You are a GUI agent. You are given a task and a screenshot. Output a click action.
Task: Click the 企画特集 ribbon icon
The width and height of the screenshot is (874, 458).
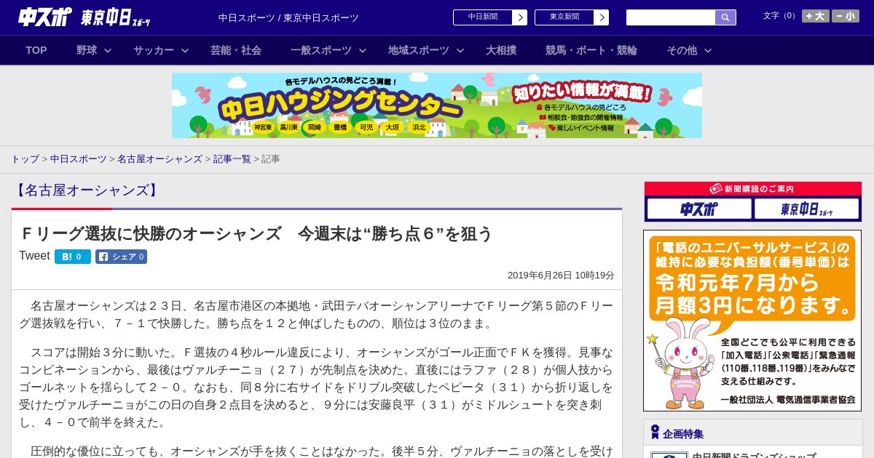tap(655, 433)
